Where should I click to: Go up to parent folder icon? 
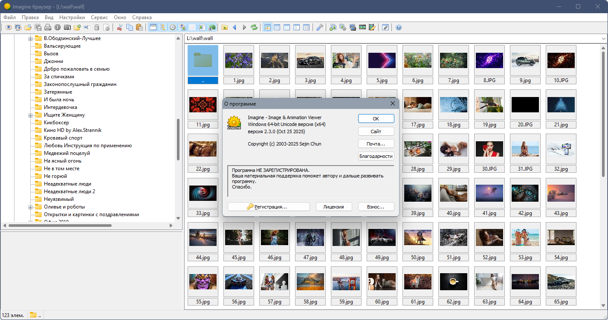224,27
